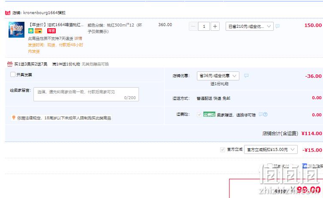
Task: Decrease quantity with the minus button
Action: pyautogui.click(x=193, y=26)
